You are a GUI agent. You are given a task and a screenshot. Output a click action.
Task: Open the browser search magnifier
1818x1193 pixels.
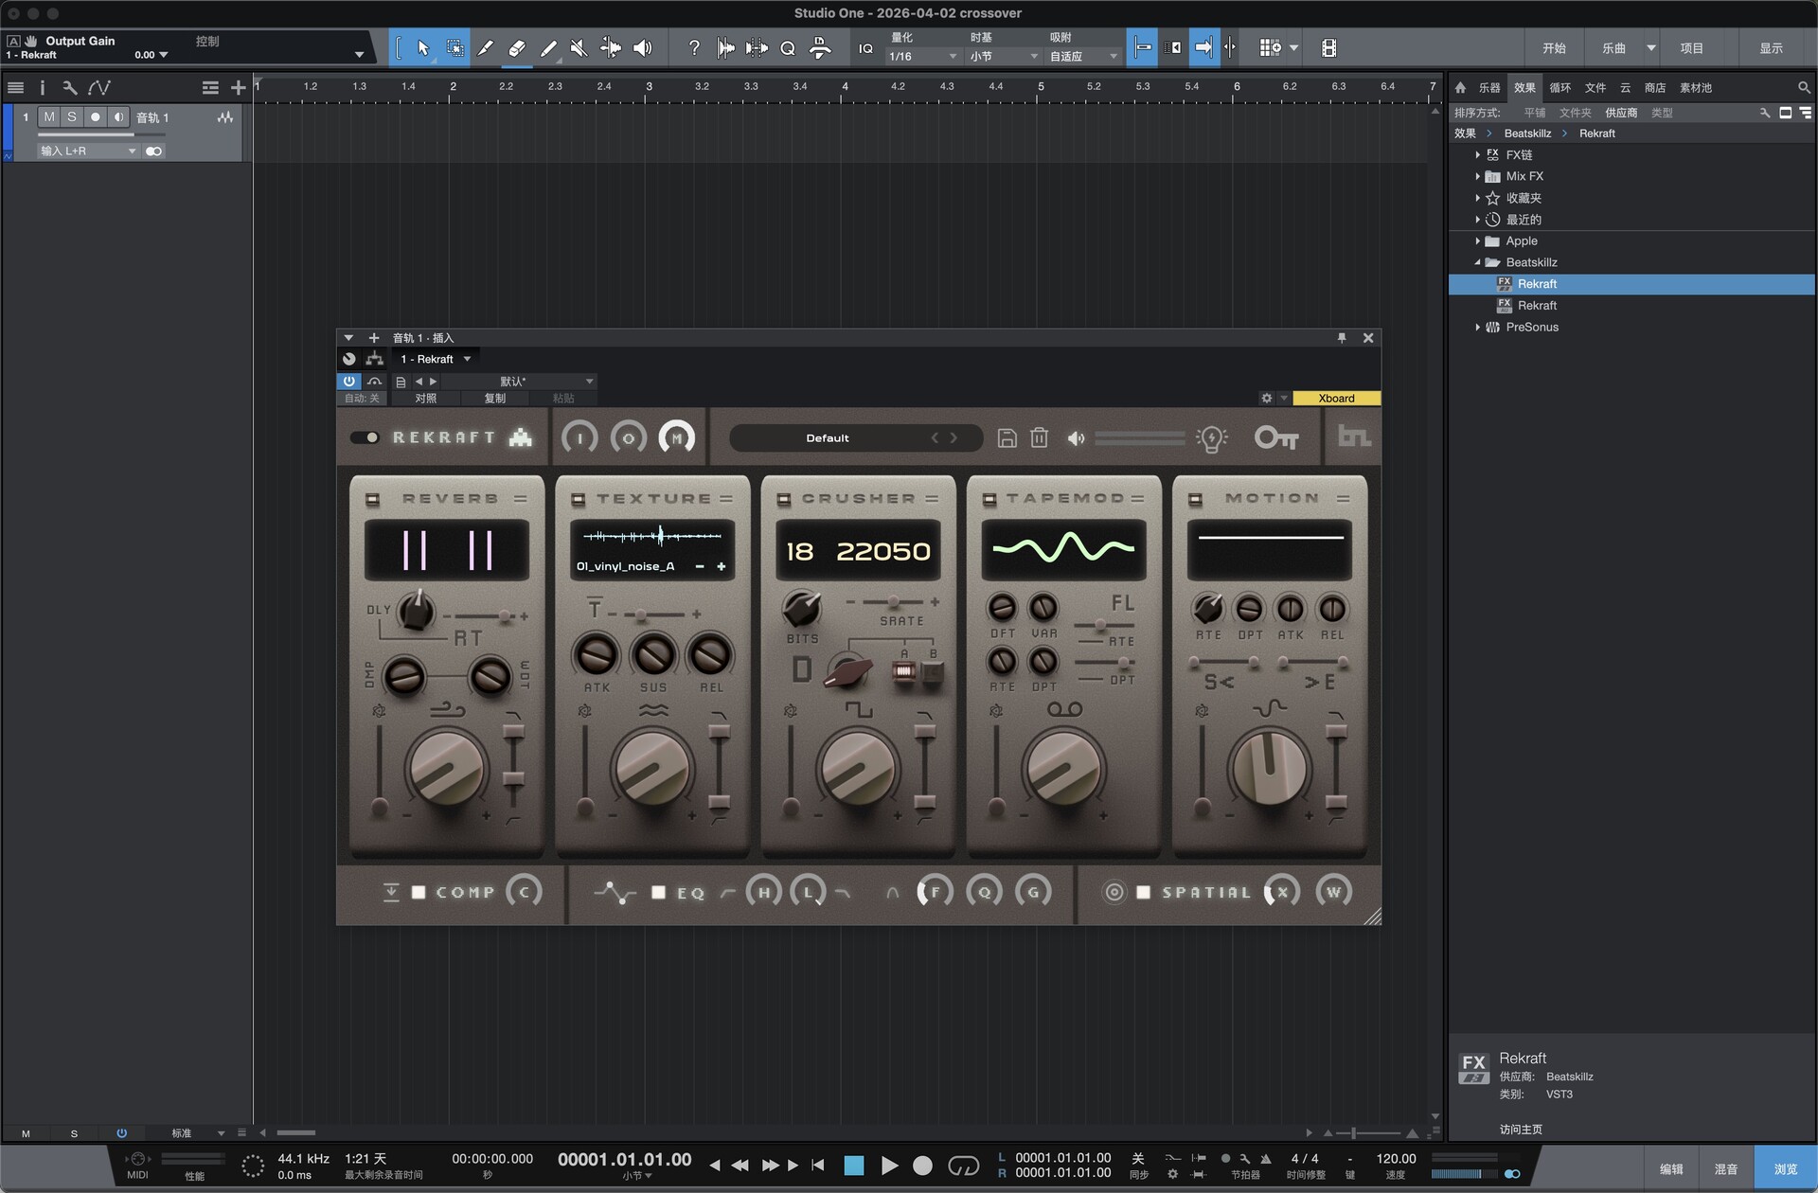pyautogui.click(x=1804, y=87)
